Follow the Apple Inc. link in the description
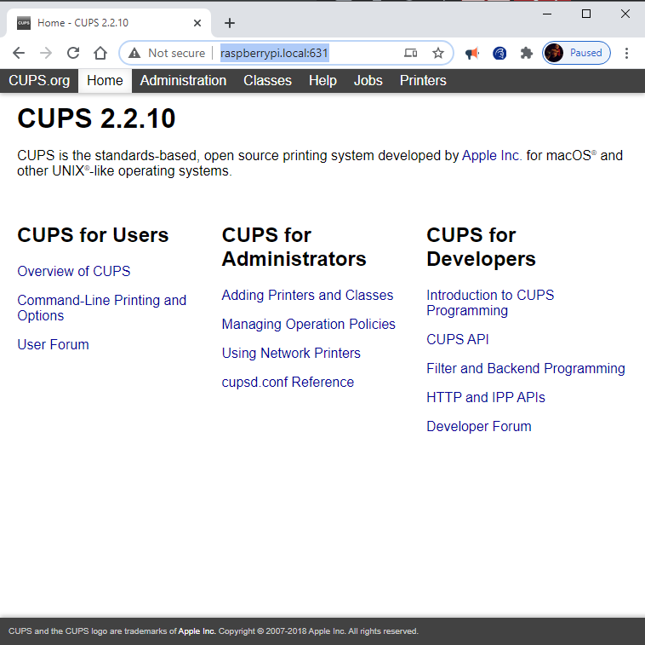645x645 pixels. 492,156
